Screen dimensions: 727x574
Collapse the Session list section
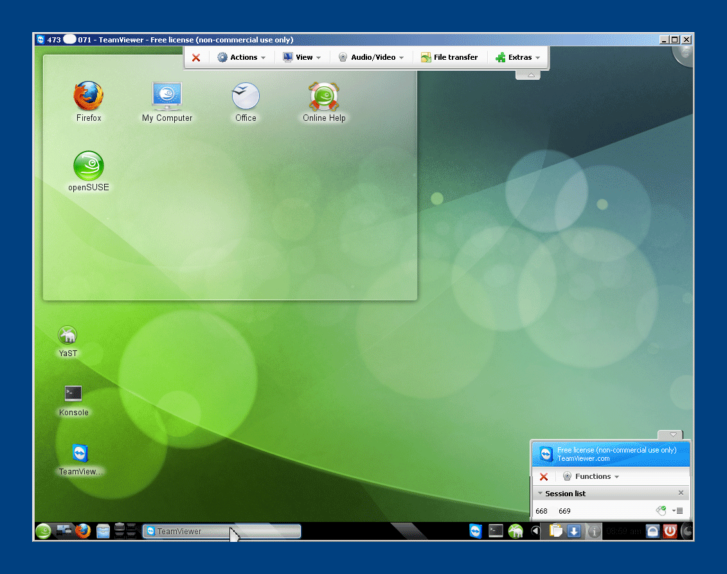[540, 493]
